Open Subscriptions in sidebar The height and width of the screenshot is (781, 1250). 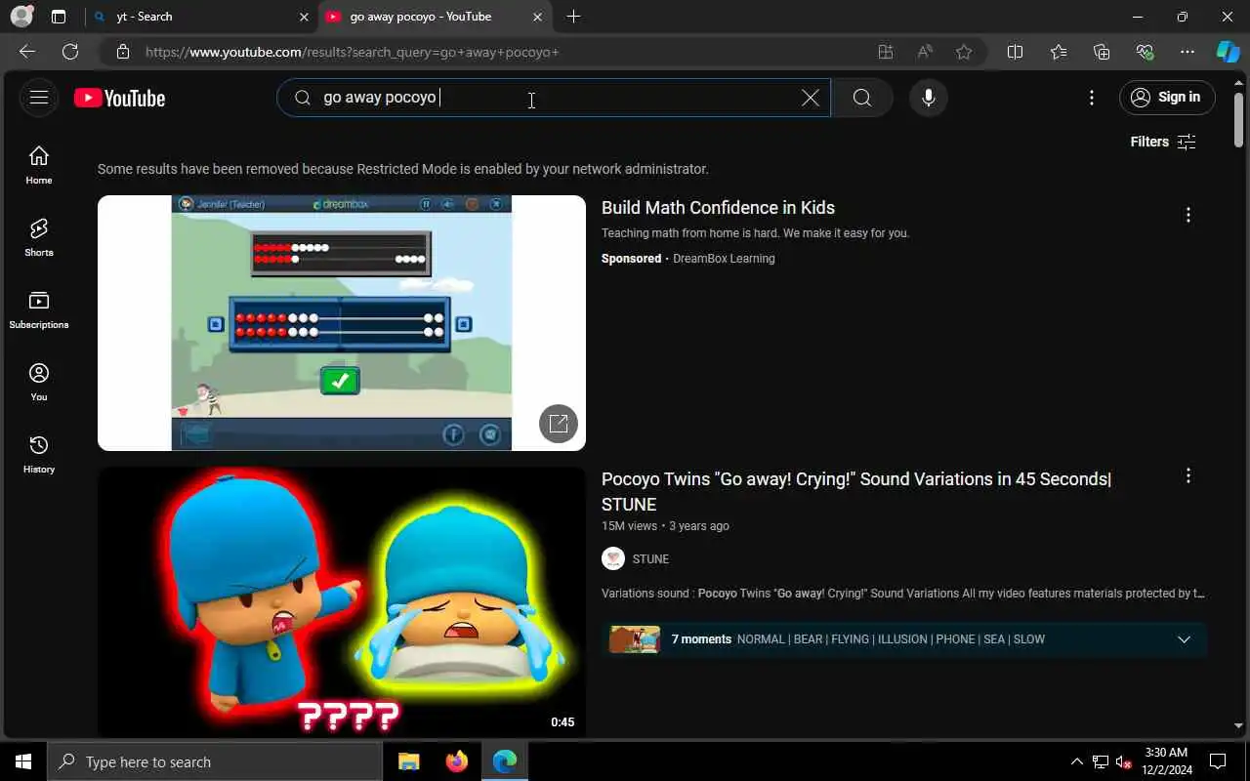(x=39, y=309)
